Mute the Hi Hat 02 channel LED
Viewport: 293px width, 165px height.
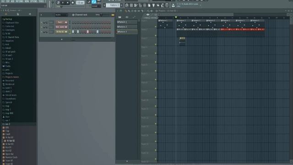(x=42, y=32)
